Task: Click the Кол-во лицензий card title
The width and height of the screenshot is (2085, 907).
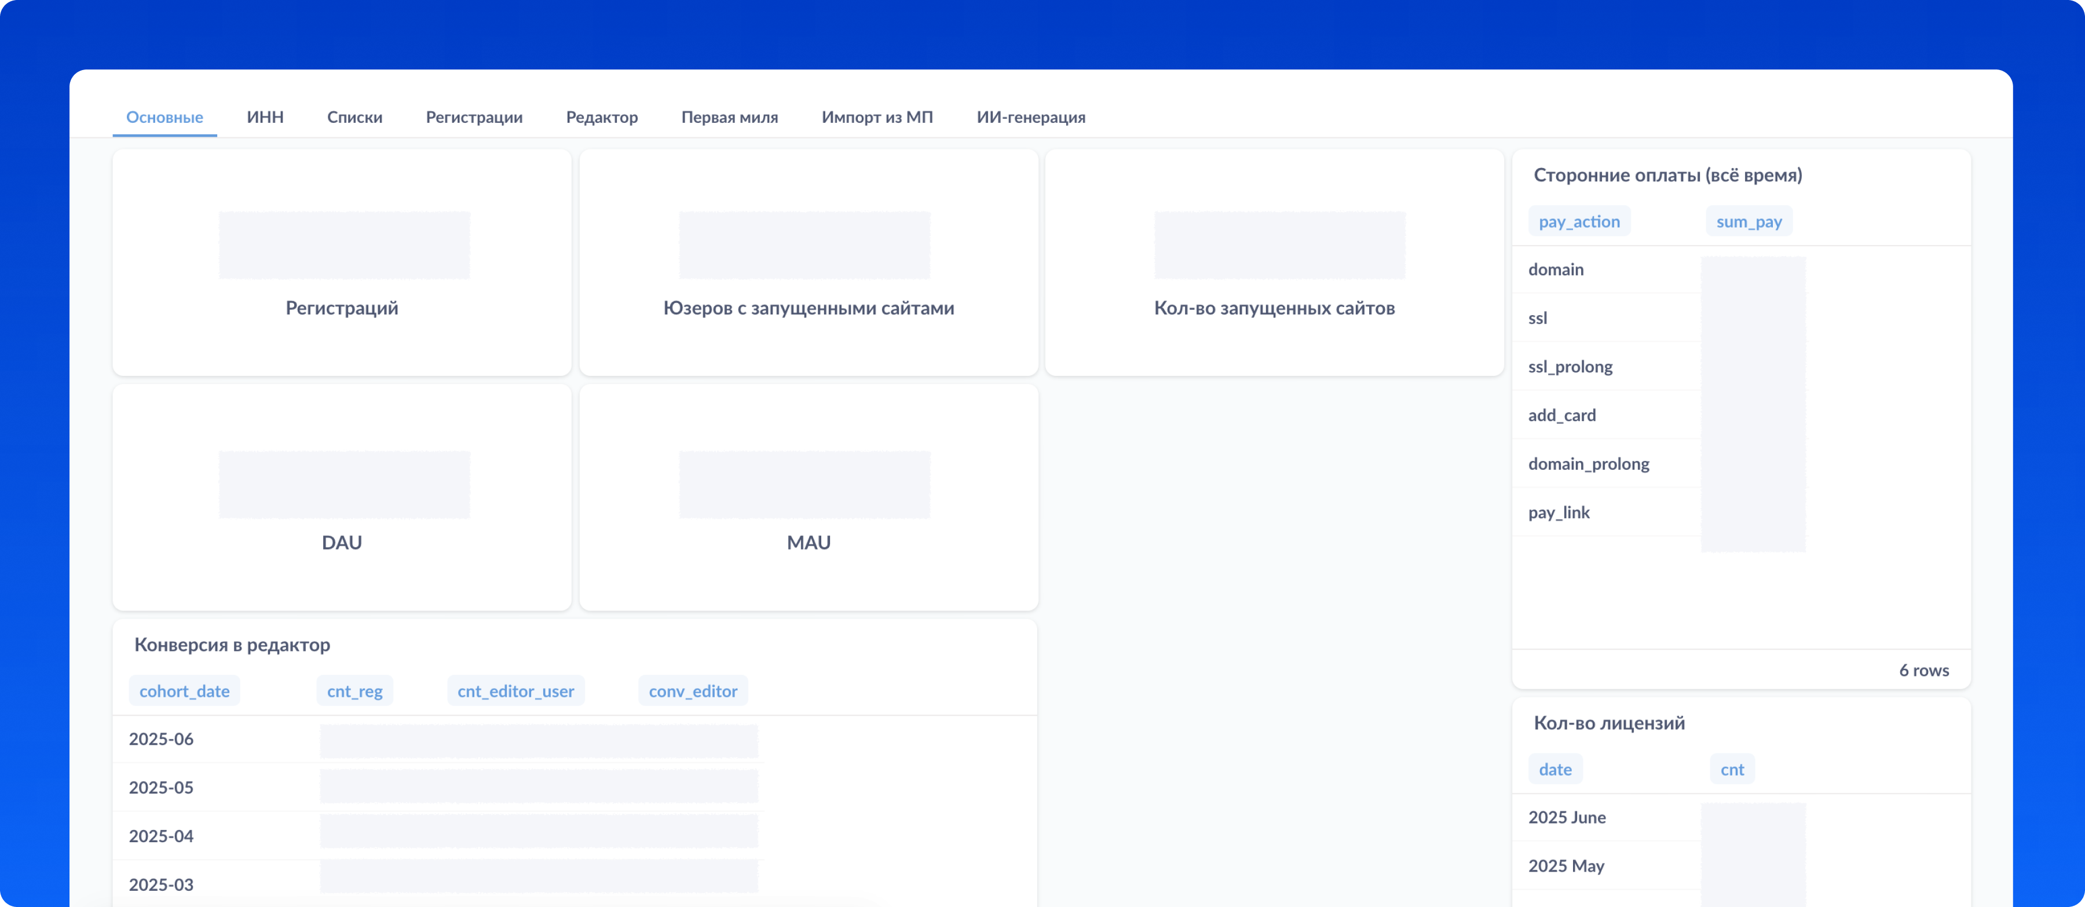Action: click(1609, 723)
